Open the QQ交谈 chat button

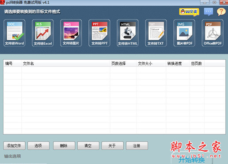pyautogui.click(x=189, y=12)
